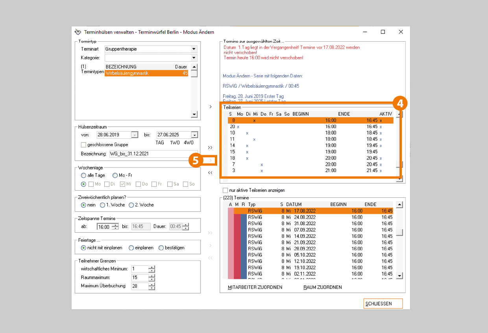This screenshot has height=333, width=488.
Task: Click the double left arrow transfer button
Action: pyautogui.click(x=210, y=173)
